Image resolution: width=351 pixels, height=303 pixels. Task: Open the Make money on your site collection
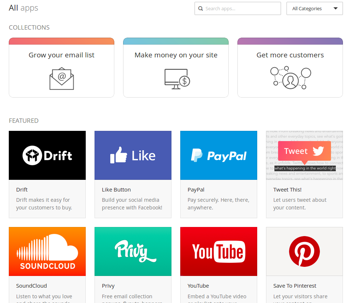[x=176, y=68]
